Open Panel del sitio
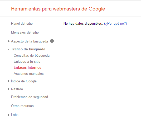This screenshot has height=122, width=141. 22,23
